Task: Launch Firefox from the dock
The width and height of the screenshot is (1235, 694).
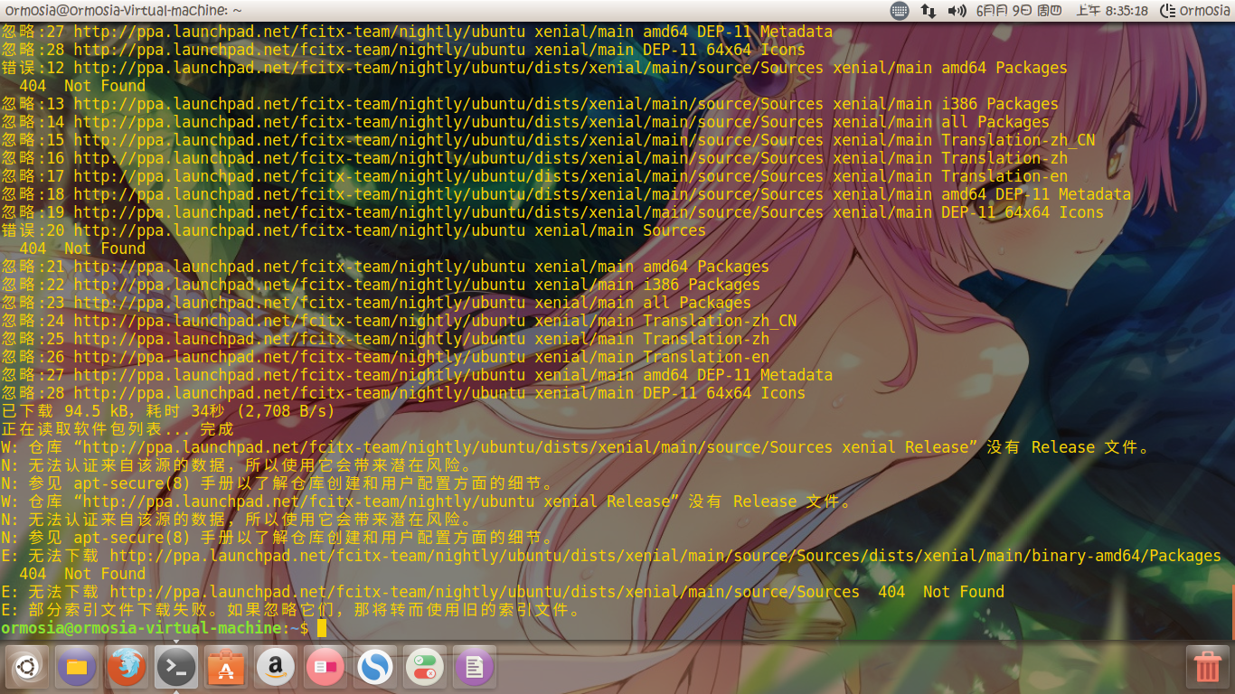Action: (x=127, y=668)
